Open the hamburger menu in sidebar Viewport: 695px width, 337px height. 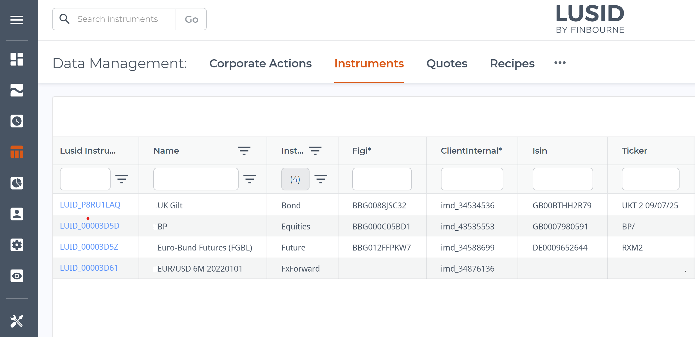[17, 20]
